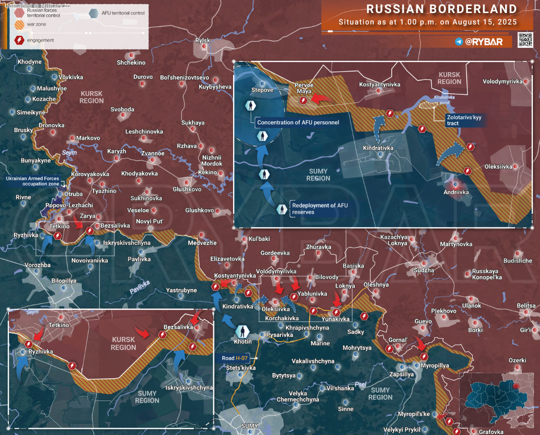Screen dimensions: 540x435
Task: Click the Iskryskivshchyna label in the bottom inset
Action: click(189, 388)
